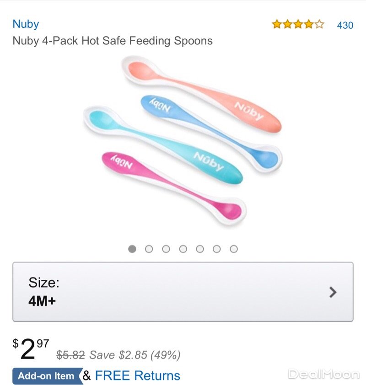Click the star rating icons
The image size is (366, 385).
[298, 25]
